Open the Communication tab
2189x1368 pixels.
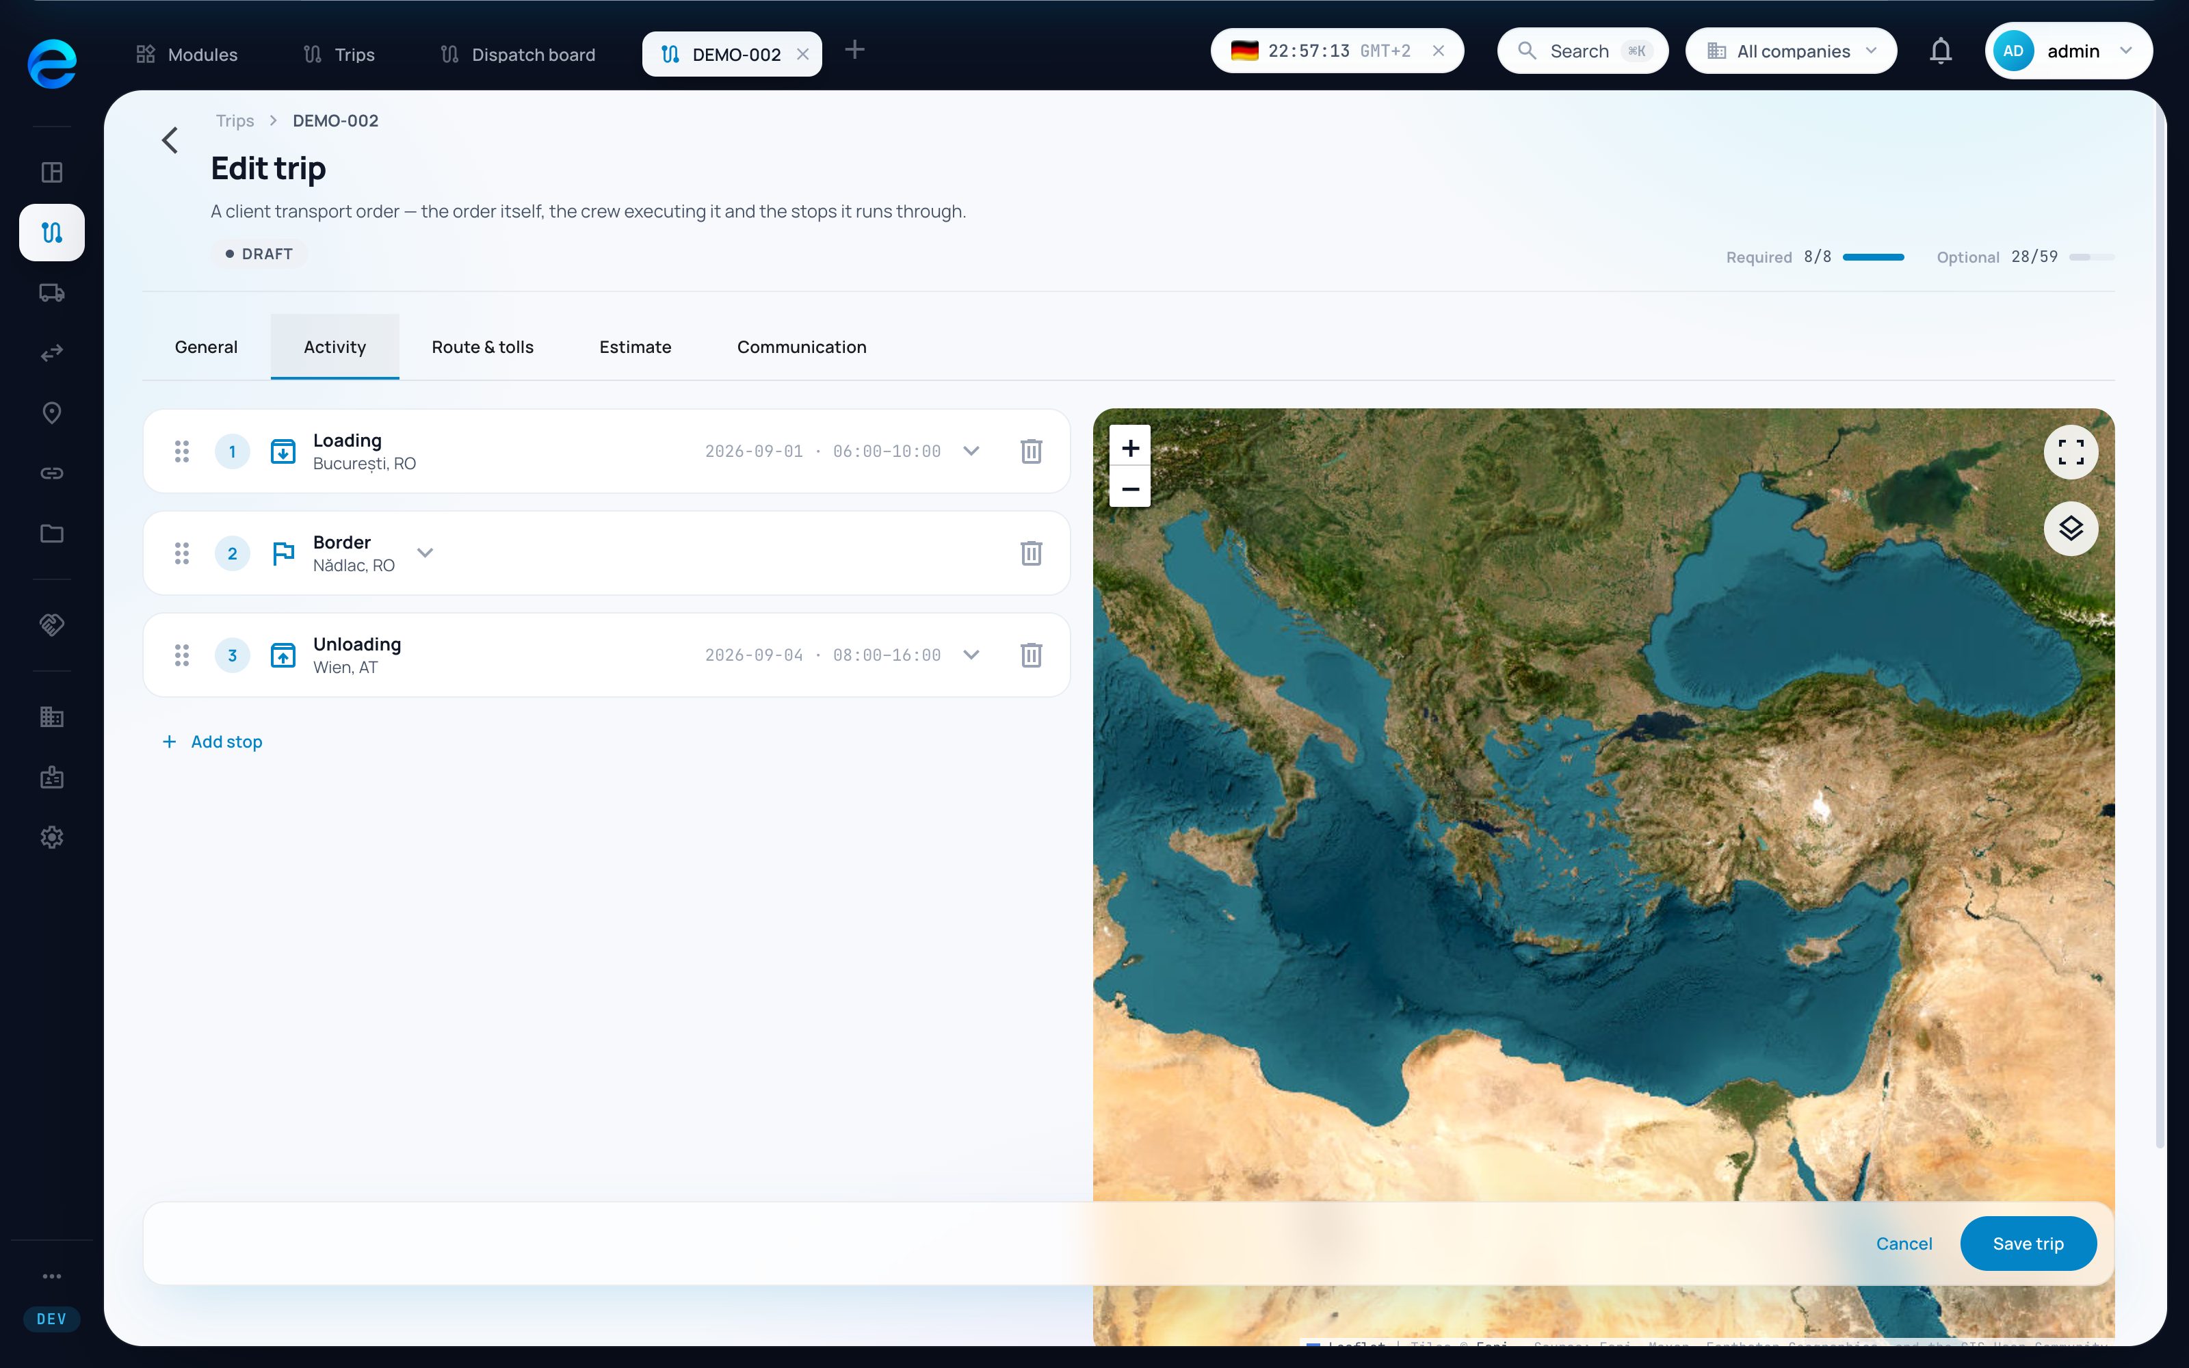(802, 347)
